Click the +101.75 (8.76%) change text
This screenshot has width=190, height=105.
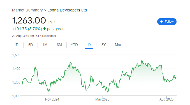coord(27,29)
